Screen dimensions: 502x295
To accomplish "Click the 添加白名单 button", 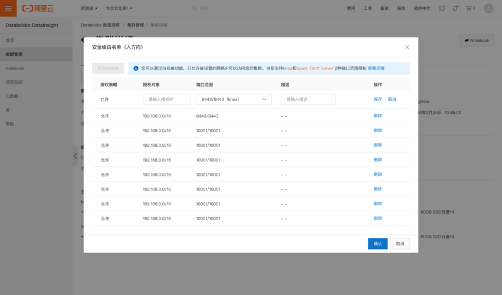I will point(108,68).
